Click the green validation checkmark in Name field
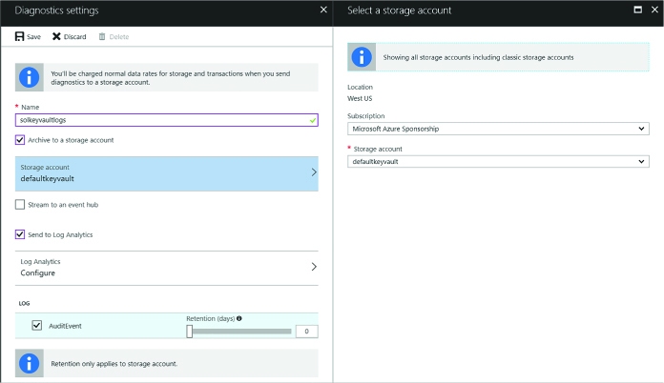664x383 pixels. tap(313, 120)
